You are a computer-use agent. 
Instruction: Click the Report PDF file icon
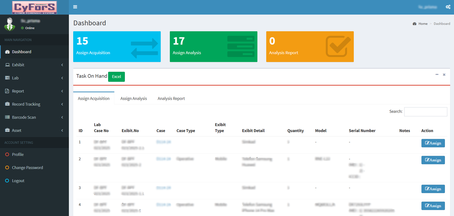(7, 91)
